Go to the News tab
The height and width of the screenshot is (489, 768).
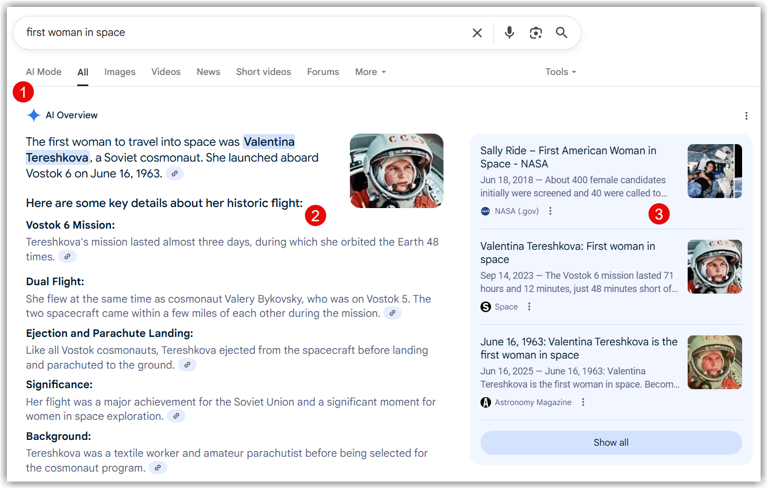pos(208,72)
